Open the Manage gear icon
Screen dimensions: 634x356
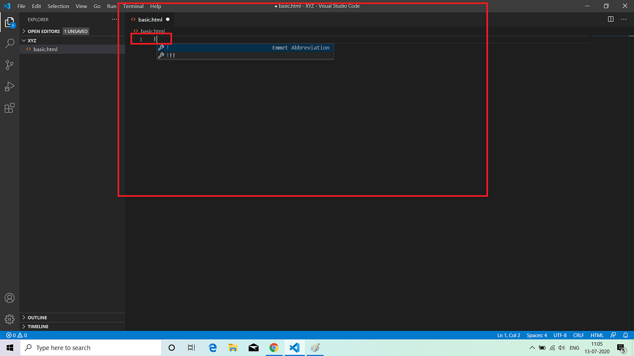coord(10,319)
